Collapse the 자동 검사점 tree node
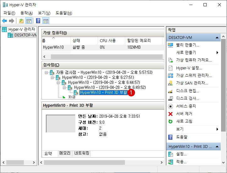This screenshot has height=173, width=227. (46, 73)
